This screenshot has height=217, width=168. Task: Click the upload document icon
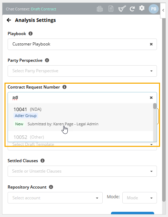pos(111,9)
